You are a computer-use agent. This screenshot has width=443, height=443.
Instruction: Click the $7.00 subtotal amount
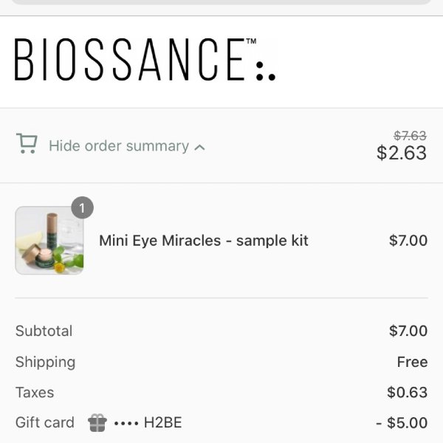click(408, 331)
